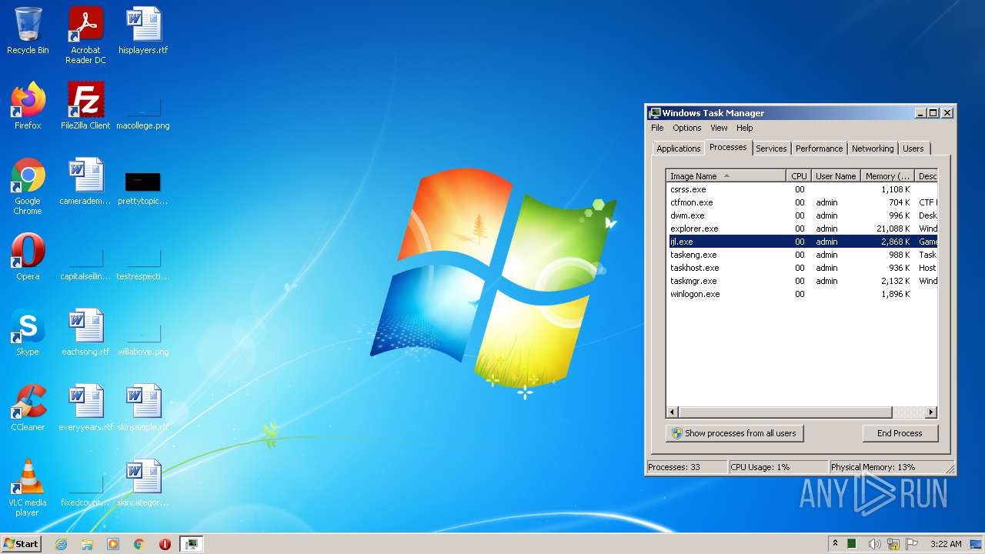Switch to the Networking tab
Screen dimensions: 985x554
873,149
